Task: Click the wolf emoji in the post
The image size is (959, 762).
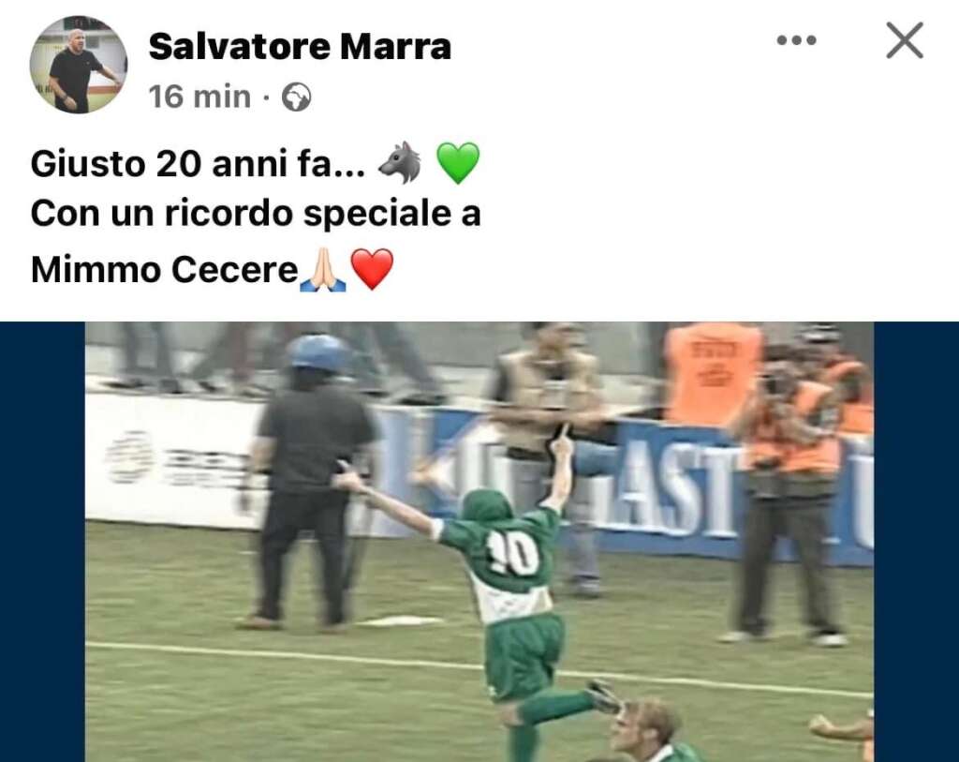Action: tap(400, 163)
